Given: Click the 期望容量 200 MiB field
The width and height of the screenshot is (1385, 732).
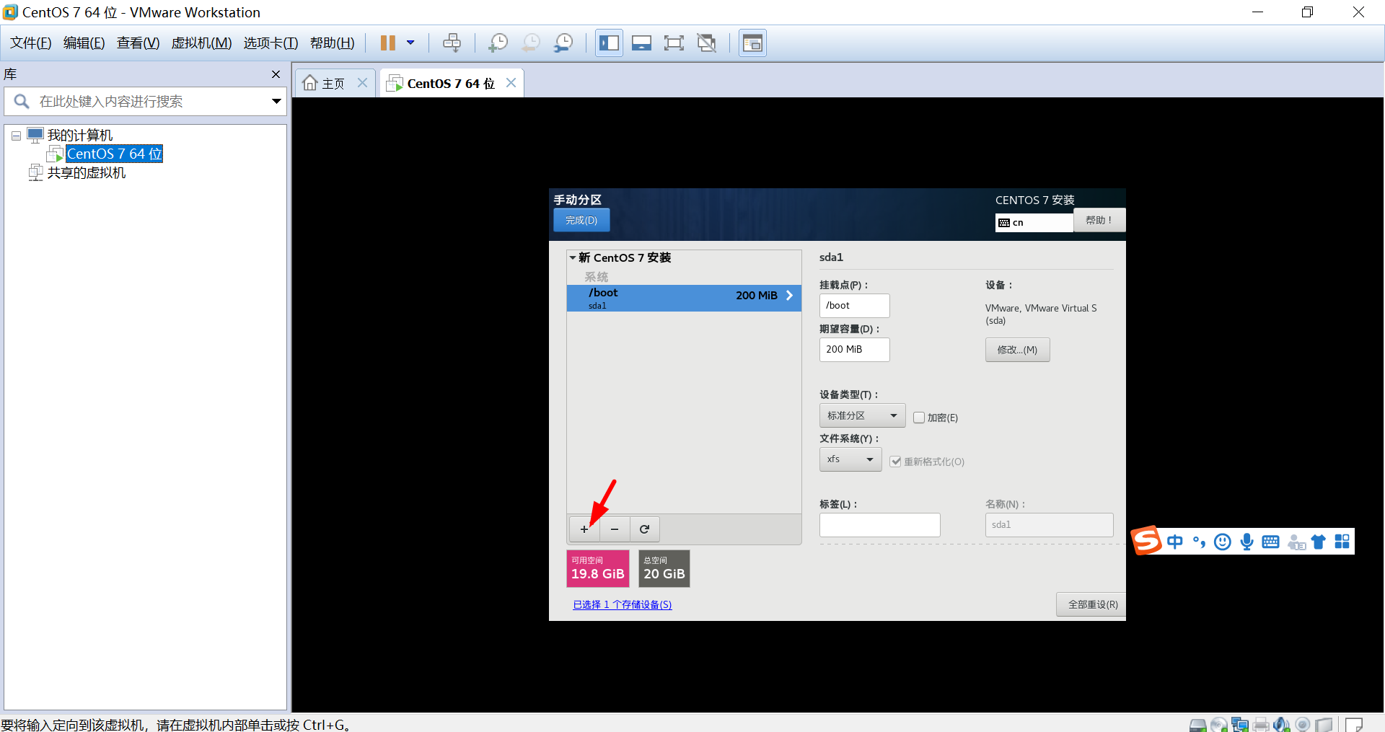Looking at the screenshot, I should tap(854, 350).
